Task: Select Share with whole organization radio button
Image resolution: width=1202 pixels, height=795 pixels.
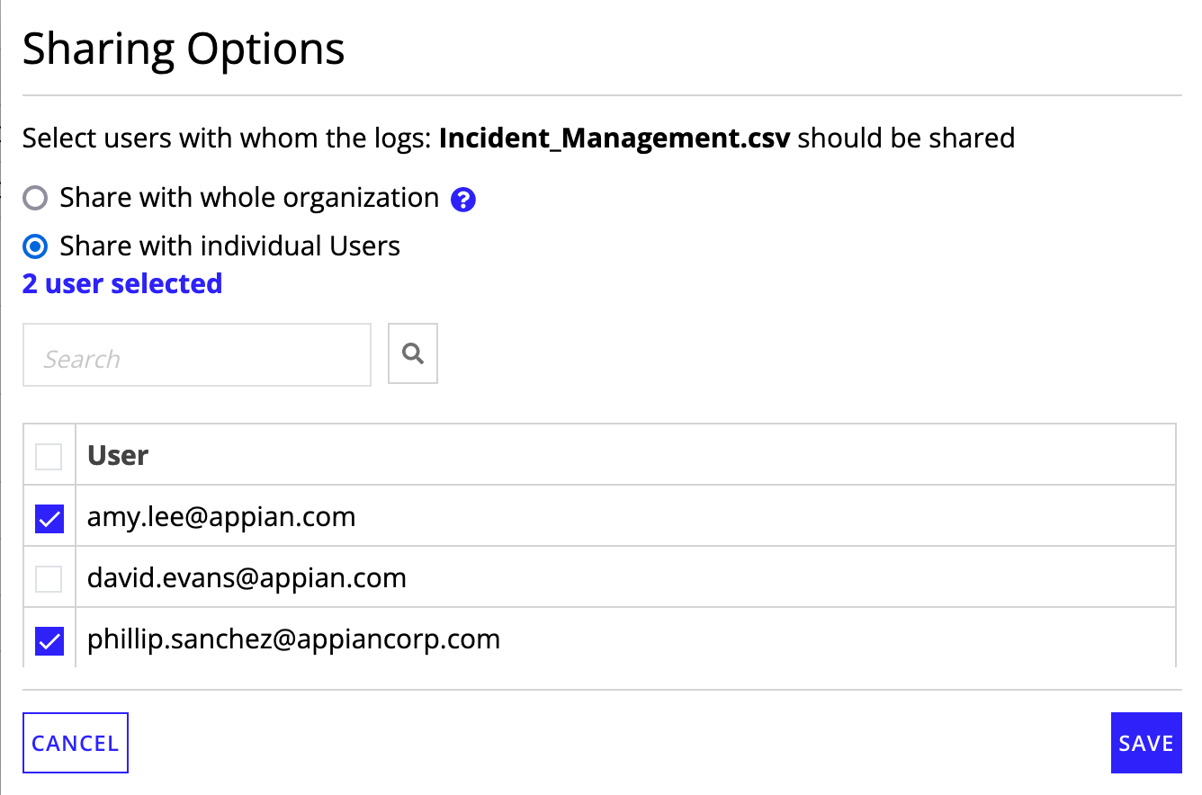Action: [34, 198]
